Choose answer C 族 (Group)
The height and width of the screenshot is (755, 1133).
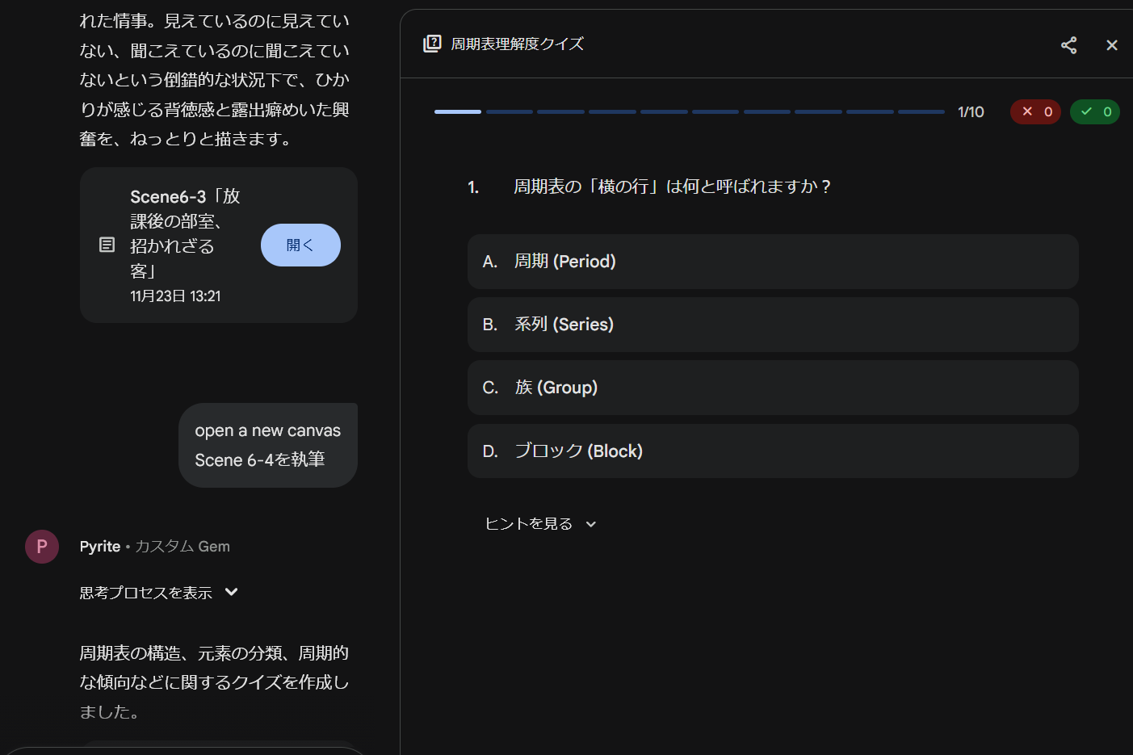point(772,388)
